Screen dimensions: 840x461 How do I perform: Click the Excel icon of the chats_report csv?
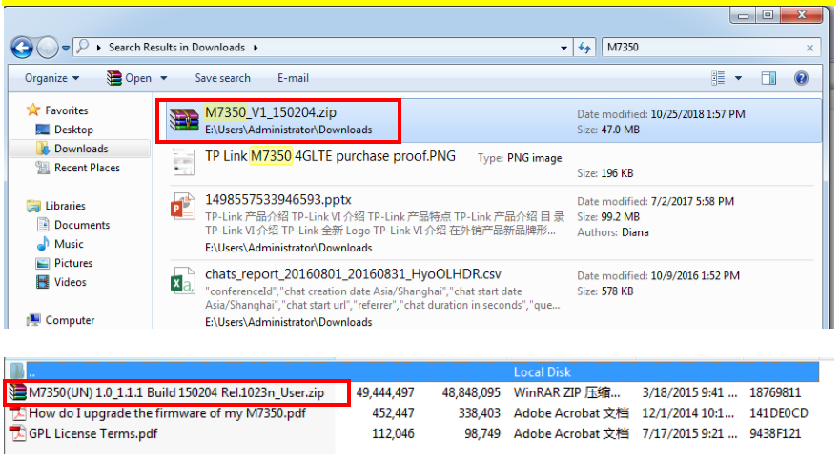tap(183, 280)
